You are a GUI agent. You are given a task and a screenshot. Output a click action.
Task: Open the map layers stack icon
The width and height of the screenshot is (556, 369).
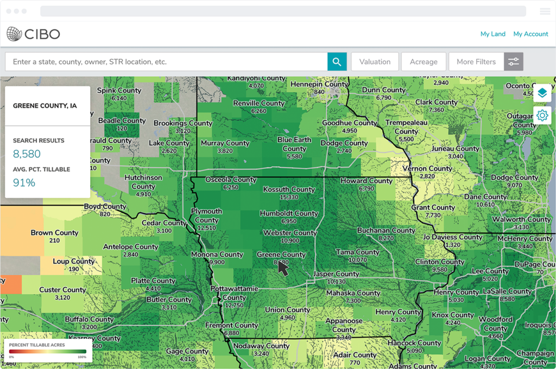click(542, 93)
